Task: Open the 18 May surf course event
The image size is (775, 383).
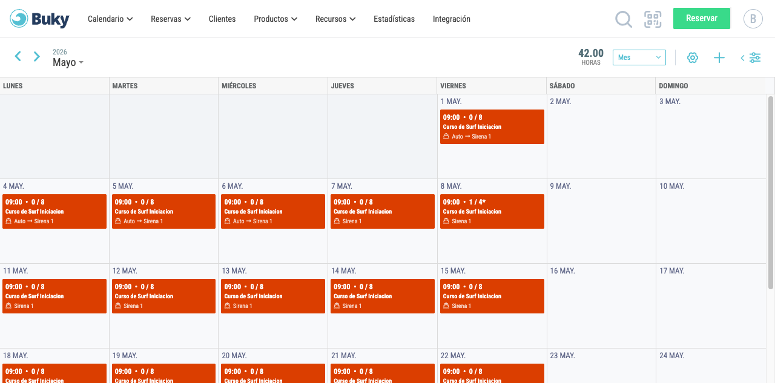Action: (x=54, y=373)
